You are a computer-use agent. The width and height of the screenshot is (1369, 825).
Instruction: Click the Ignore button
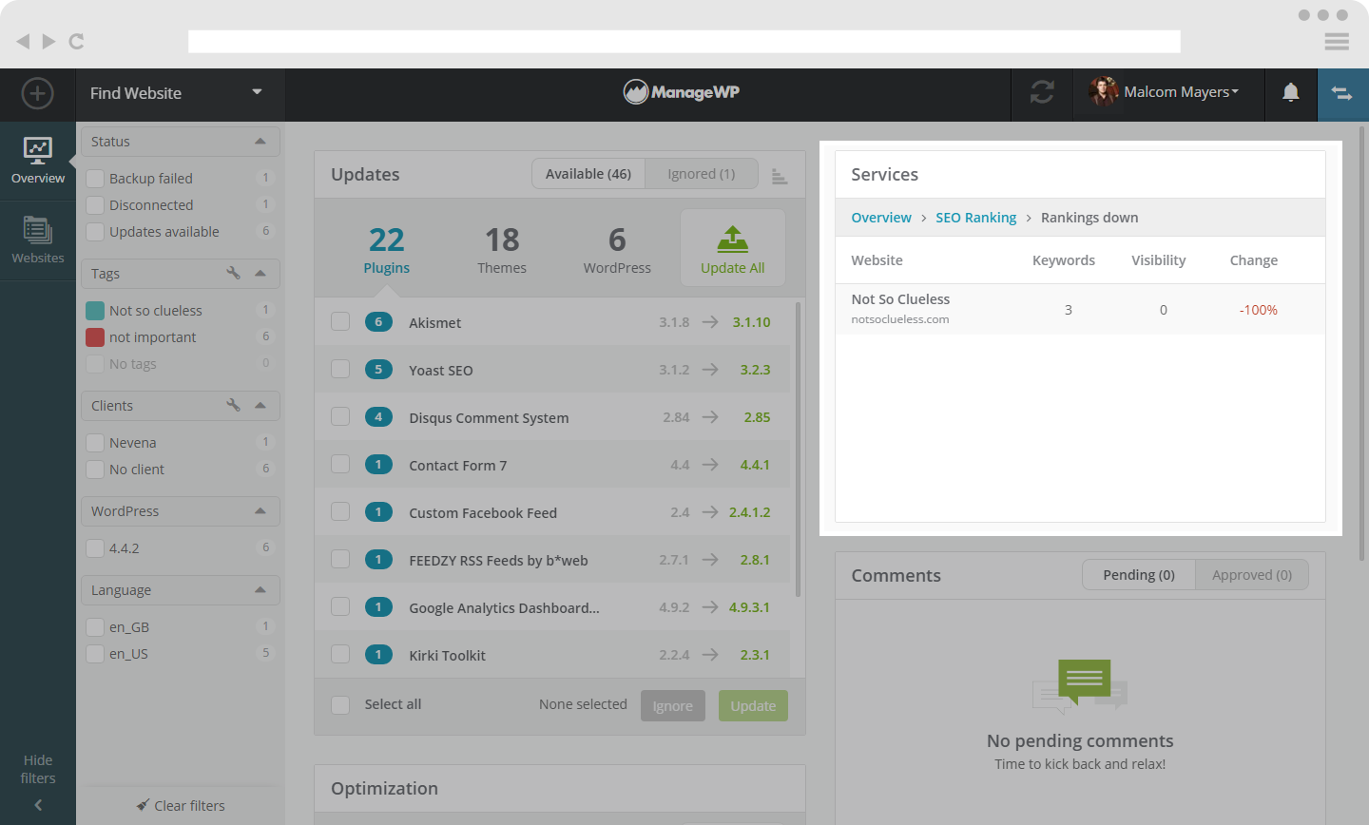pos(673,705)
